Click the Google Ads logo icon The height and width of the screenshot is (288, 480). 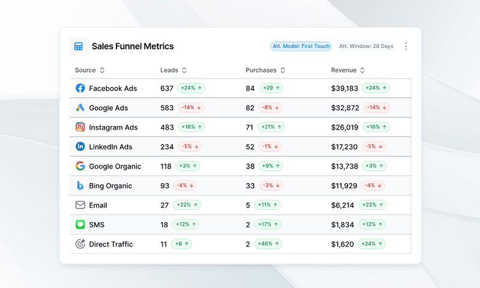[80, 107]
